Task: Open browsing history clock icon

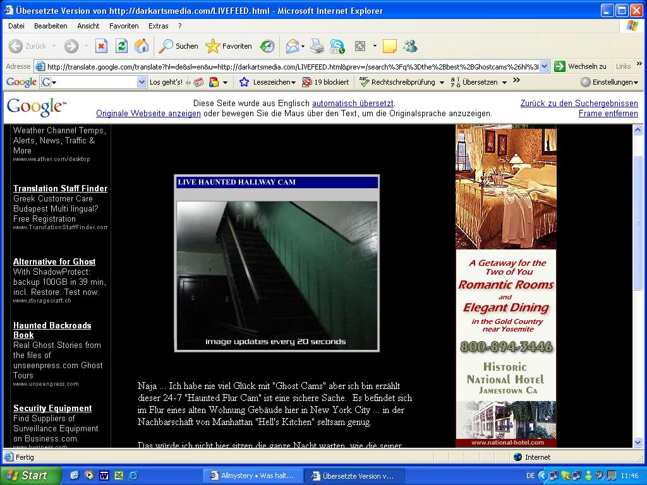Action: click(x=267, y=46)
